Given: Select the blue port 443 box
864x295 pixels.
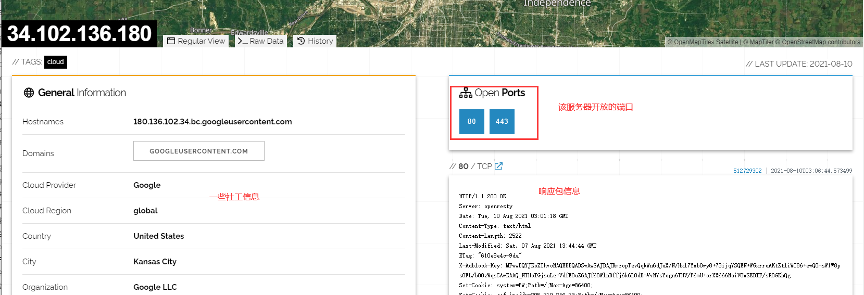Looking at the screenshot, I should (x=502, y=122).
